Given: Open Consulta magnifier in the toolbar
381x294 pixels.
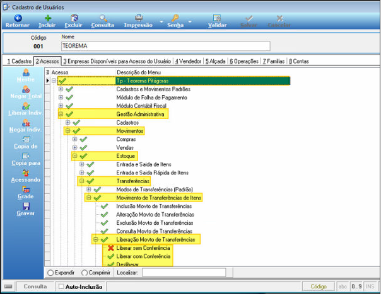Looking at the screenshot, I should tap(103, 18).
